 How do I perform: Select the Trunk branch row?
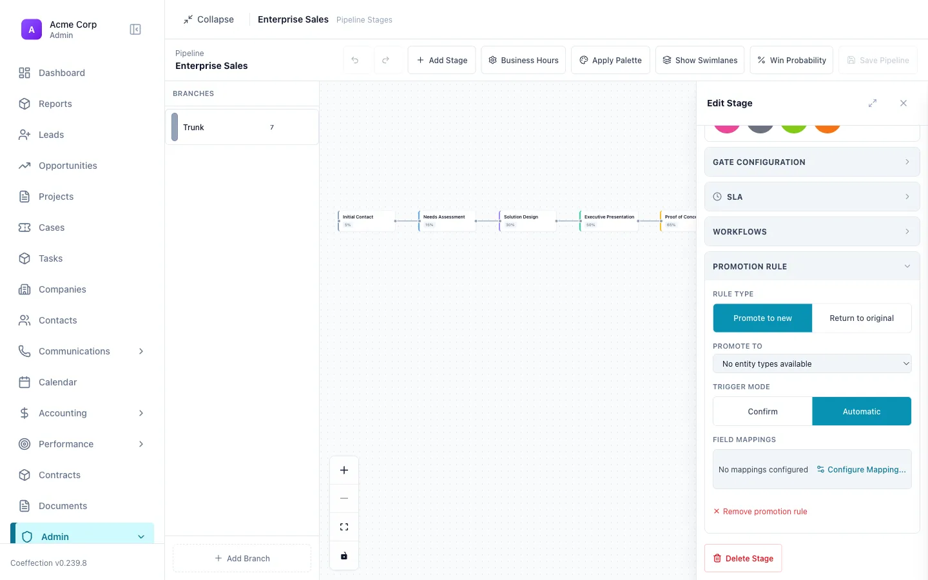(242, 127)
